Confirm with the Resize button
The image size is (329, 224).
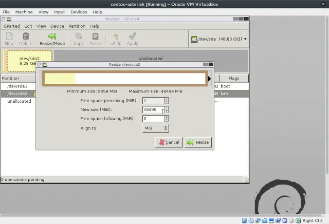(198, 142)
